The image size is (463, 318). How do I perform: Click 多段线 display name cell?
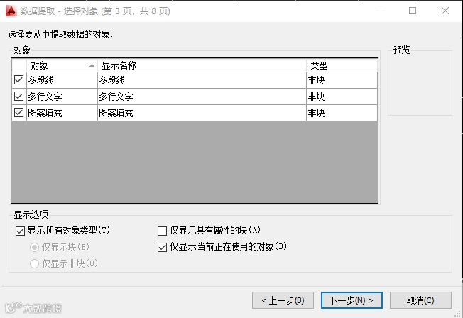202,80
